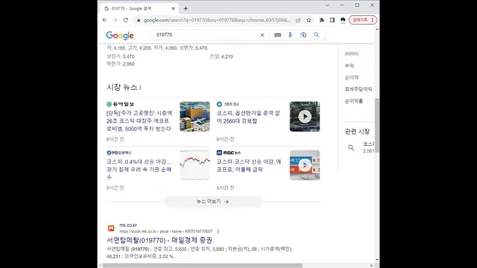
Task: Reload the page with the refresh icon
Action: click(125, 20)
